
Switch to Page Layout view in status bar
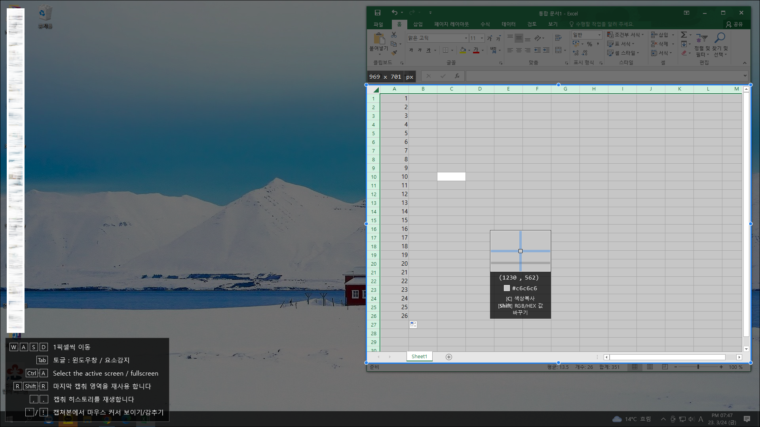point(650,367)
